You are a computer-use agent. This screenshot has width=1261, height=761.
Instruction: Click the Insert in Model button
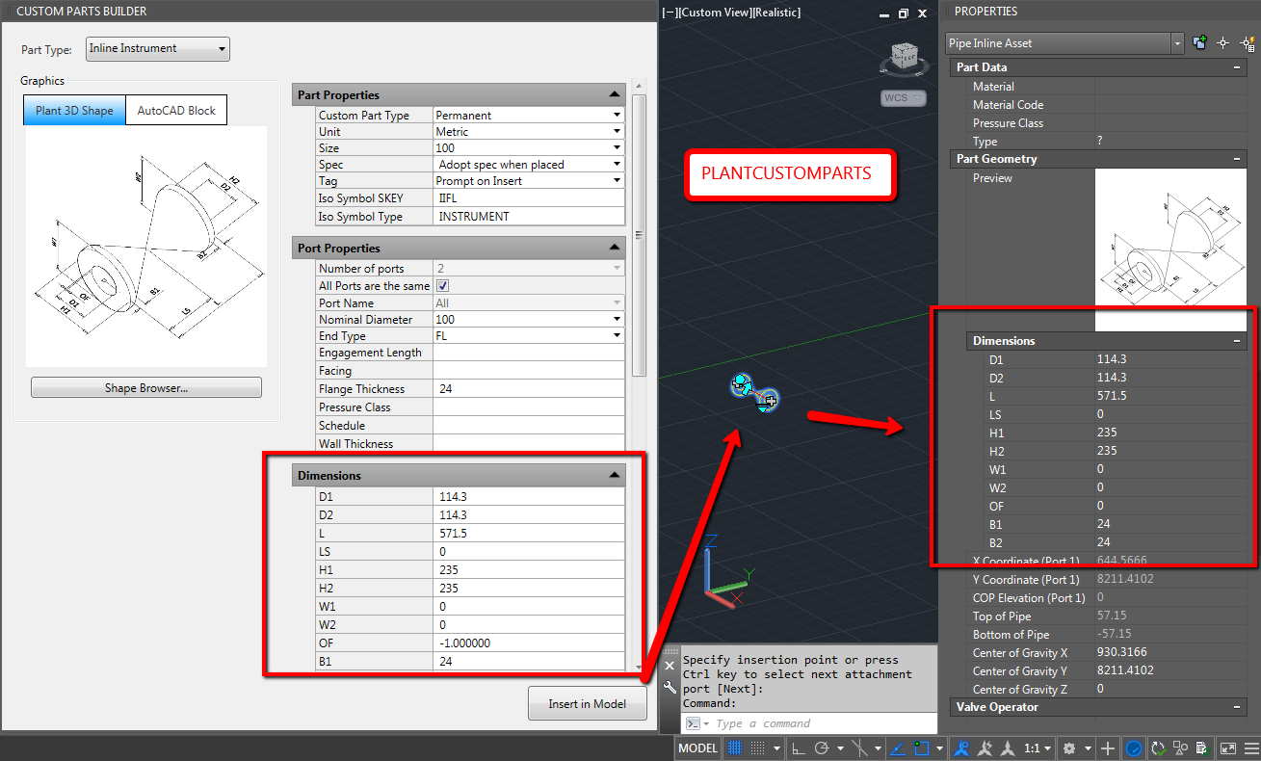tap(587, 703)
